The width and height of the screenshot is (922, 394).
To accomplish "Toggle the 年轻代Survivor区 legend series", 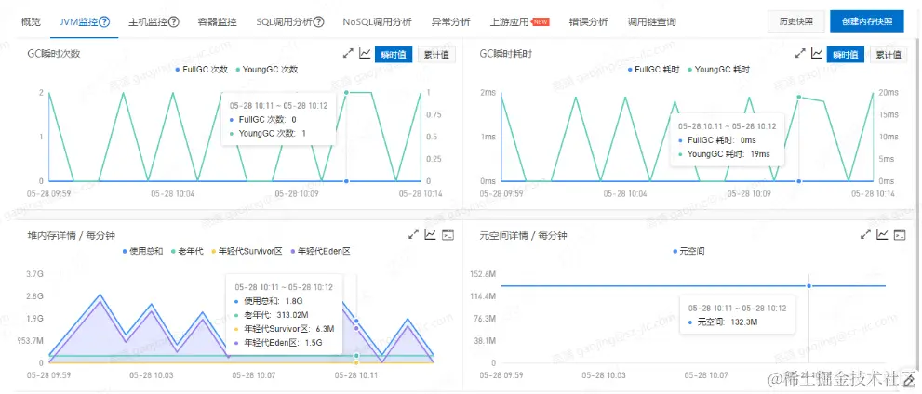I will point(247,251).
